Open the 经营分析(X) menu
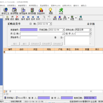The width and height of the screenshot is (103, 103). tap(67, 6)
